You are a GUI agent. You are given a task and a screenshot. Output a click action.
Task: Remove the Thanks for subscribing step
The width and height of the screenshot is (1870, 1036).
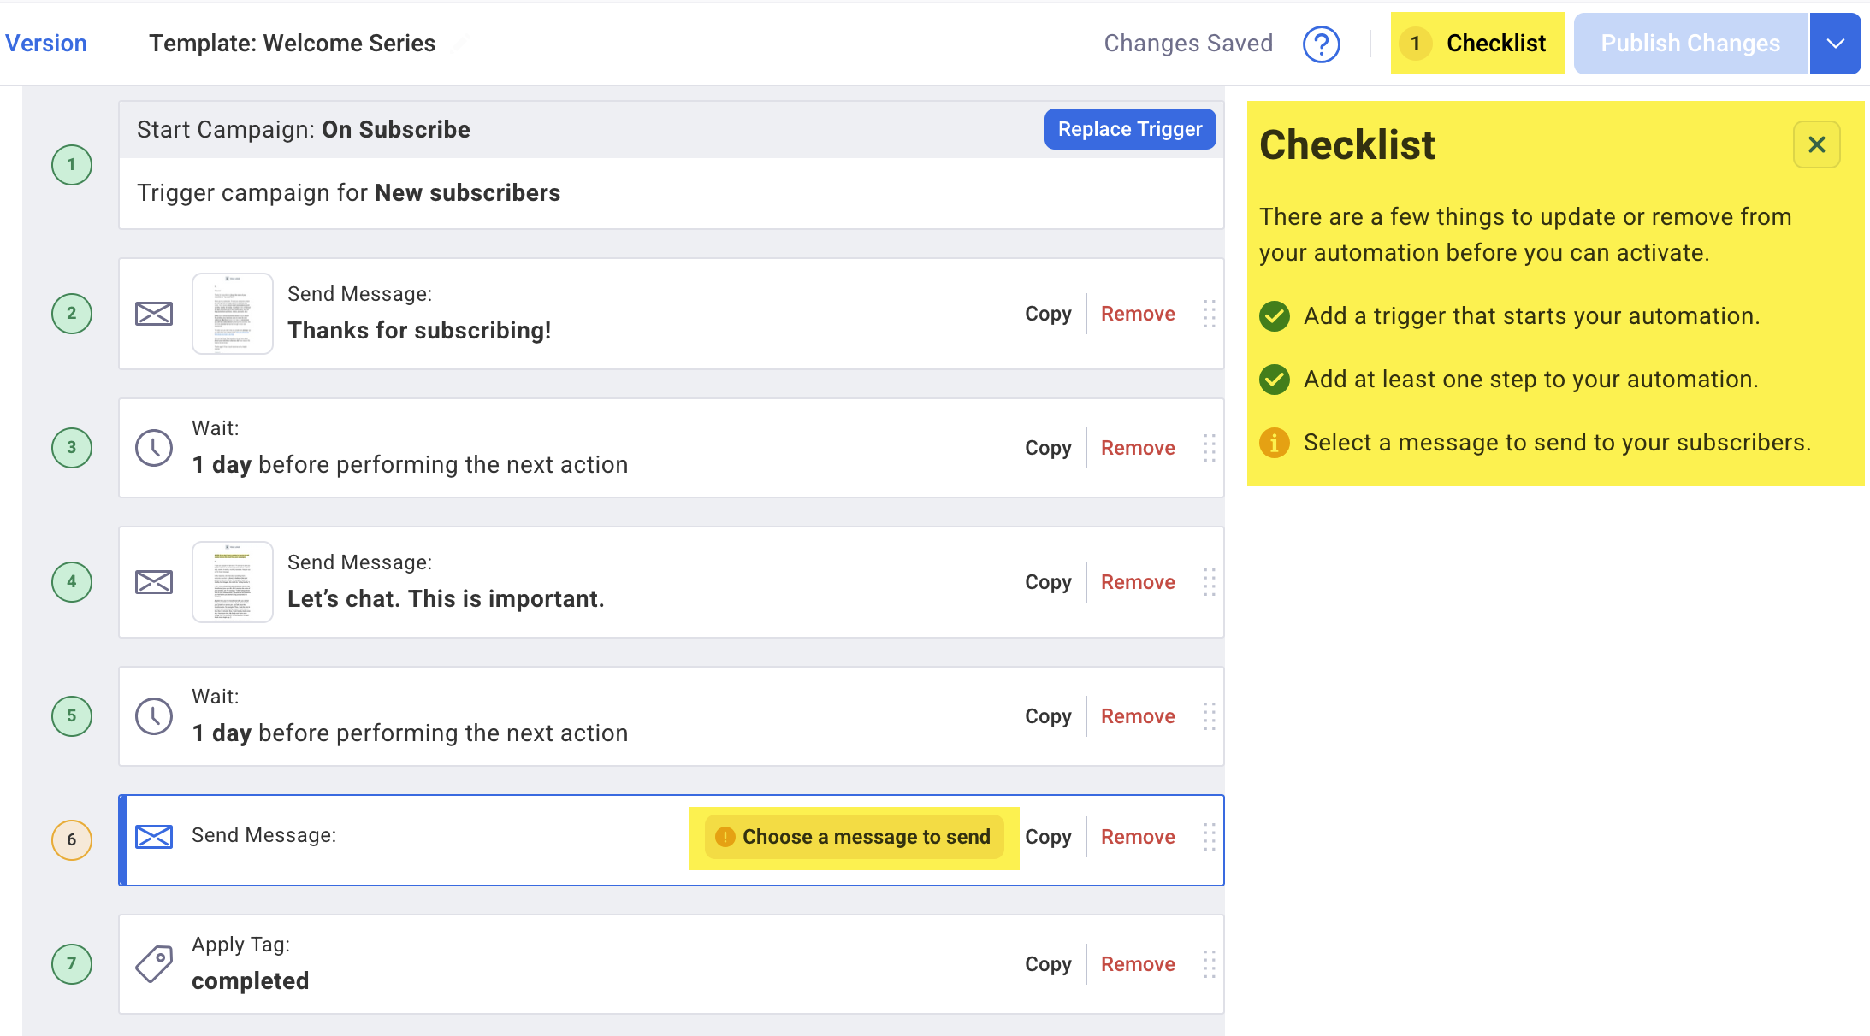click(x=1138, y=314)
